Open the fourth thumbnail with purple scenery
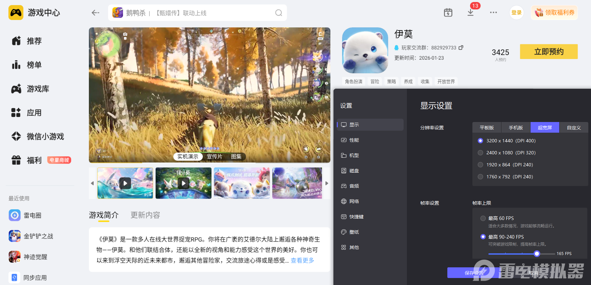Viewport: 591px width, 285px height. (297, 183)
